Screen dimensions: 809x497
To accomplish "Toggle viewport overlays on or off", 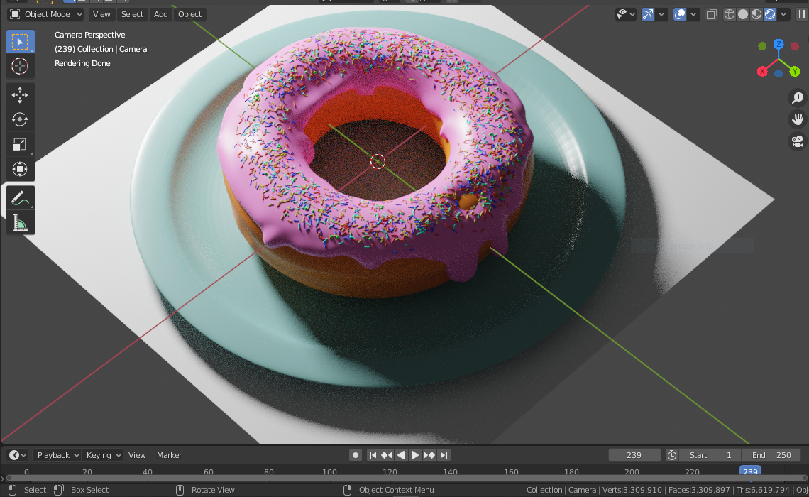I will click(680, 14).
